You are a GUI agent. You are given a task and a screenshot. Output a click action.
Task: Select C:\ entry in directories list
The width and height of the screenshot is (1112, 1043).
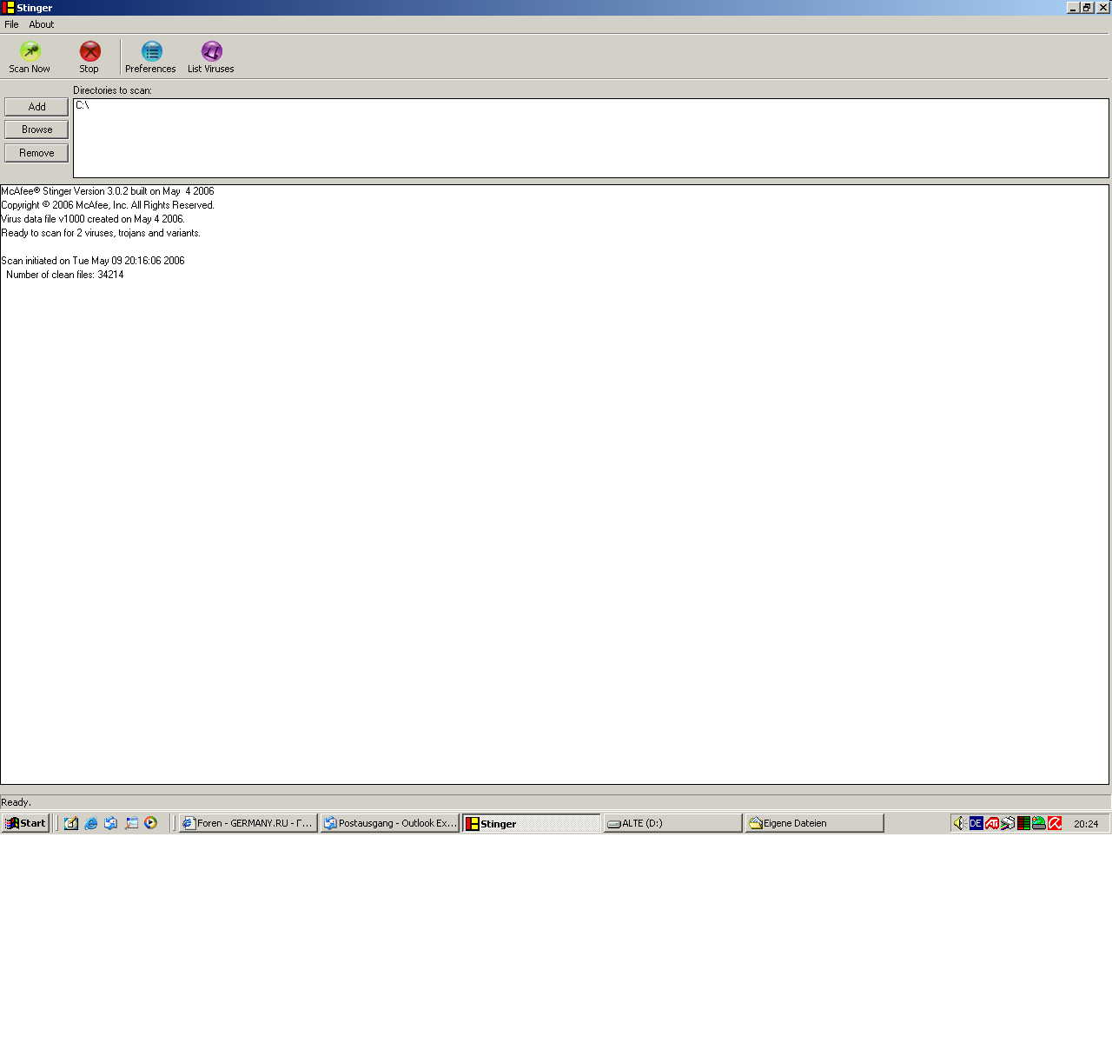click(x=83, y=105)
